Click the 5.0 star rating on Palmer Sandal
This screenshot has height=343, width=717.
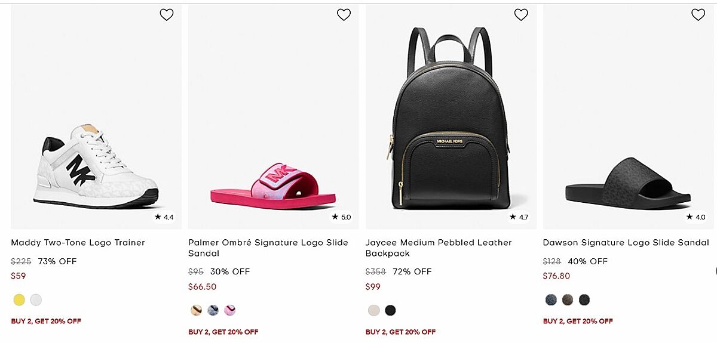click(x=342, y=217)
